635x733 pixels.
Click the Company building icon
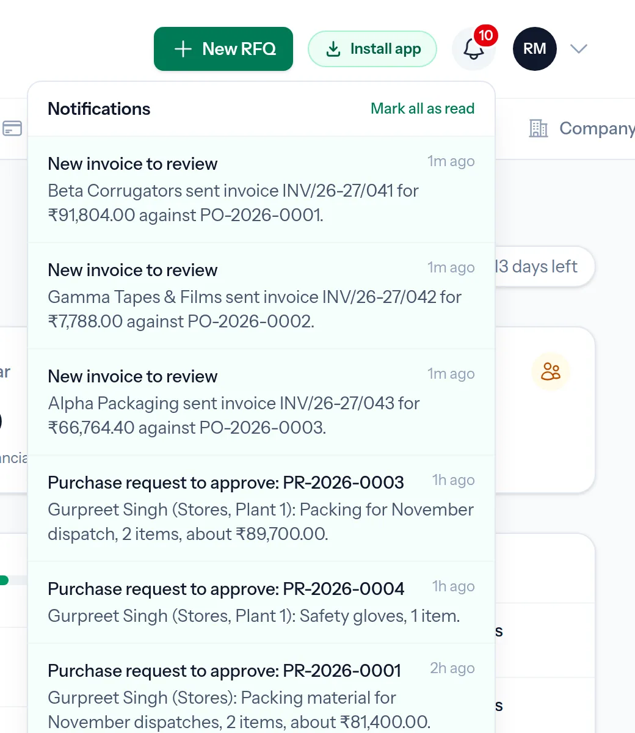click(538, 128)
